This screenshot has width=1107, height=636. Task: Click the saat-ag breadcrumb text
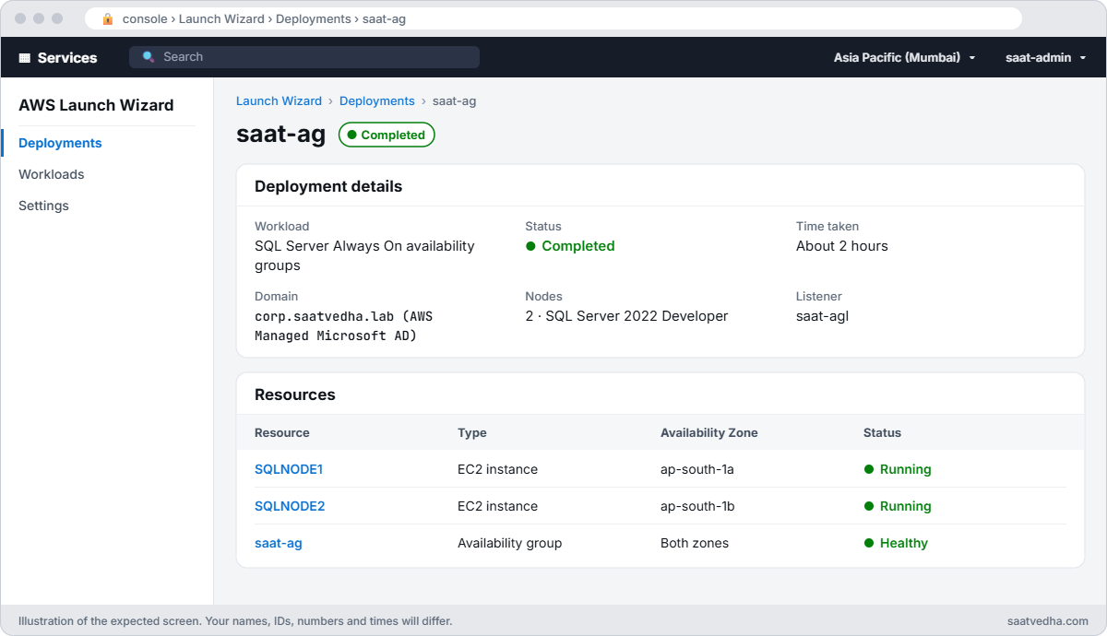pos(454,101)
